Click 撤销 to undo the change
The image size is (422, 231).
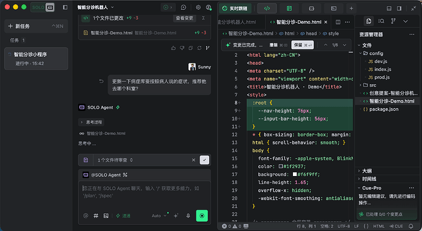pos(278,45)
